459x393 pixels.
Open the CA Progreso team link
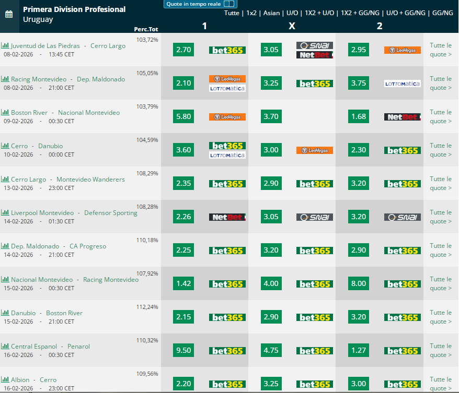88,246
